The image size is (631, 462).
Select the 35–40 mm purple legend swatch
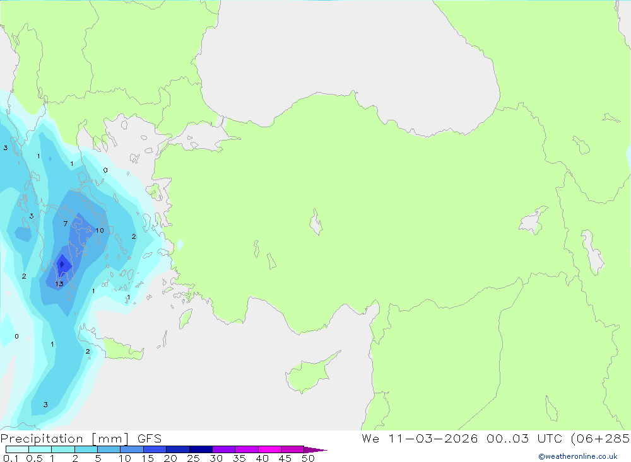click(246, 449)
